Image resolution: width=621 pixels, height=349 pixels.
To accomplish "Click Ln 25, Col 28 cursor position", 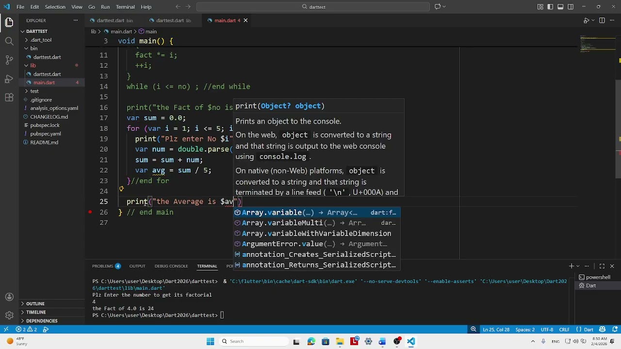I will click(496, 330).
